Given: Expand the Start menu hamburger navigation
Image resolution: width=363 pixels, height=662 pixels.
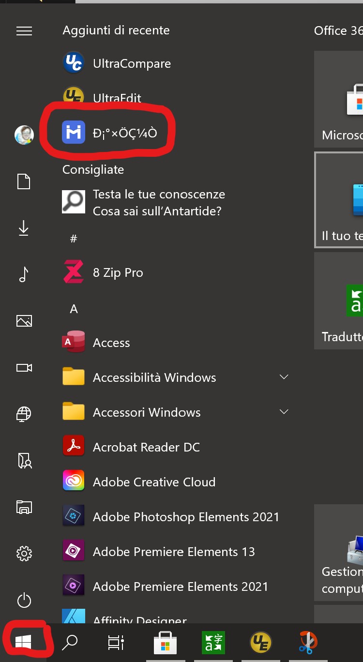Looking at the screenshot, I should point(24,31).
